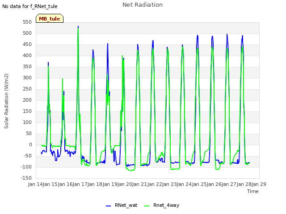The height and width of the screenshot is (214, 286).
Task: Click the -150 y-axis tick label
Action: point(26,178)
